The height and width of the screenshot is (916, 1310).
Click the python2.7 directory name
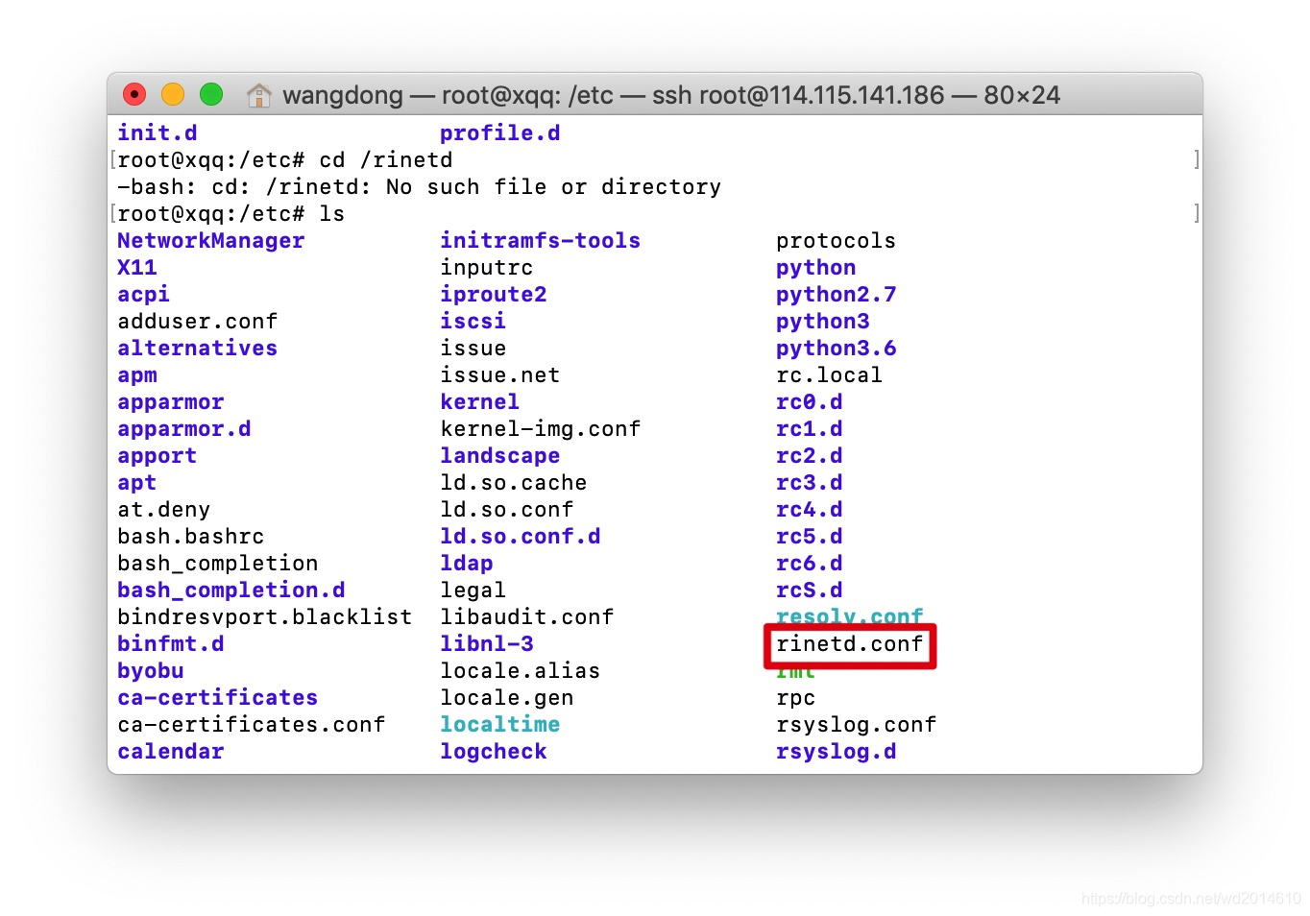tap(837, 295)
